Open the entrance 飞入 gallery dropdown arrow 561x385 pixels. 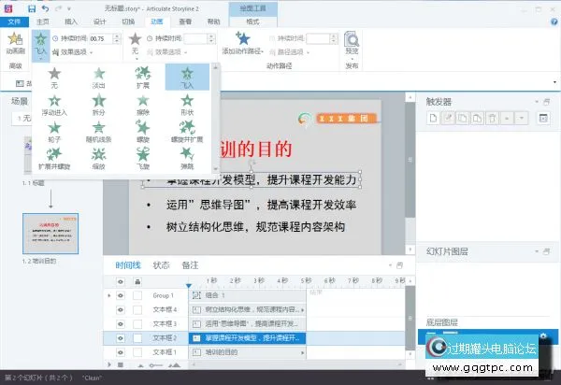(40, 59)
